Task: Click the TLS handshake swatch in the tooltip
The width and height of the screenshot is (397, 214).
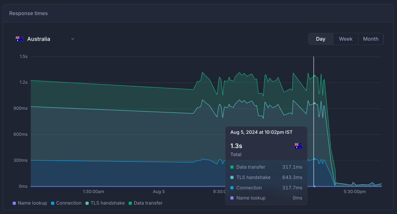Action: coord(232,178)
